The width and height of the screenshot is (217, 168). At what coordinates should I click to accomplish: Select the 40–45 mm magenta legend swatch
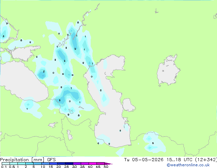coord(93,164)
